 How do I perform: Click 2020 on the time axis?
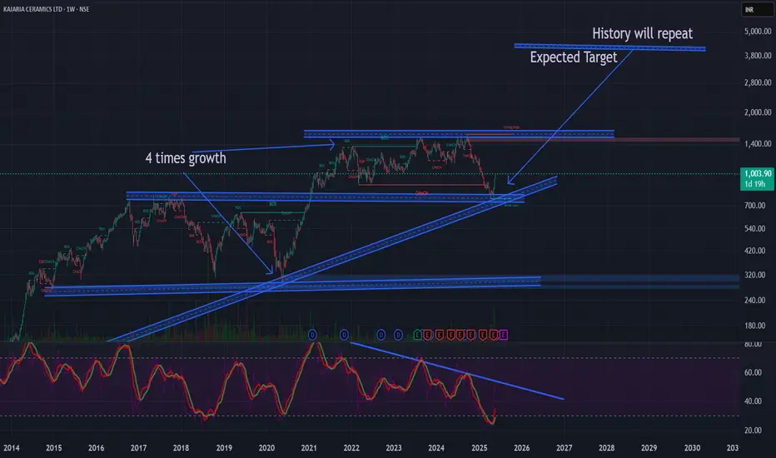(266, 448)
